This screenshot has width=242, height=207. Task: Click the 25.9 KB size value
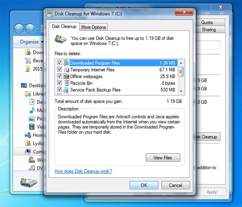point(168,76)
